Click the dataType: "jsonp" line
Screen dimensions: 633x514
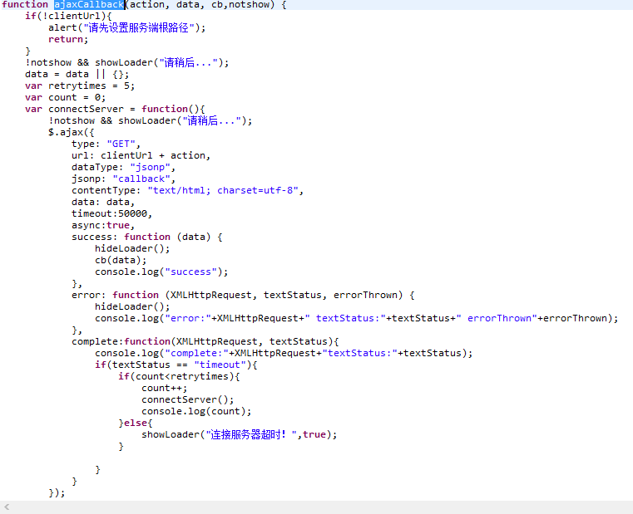pyautogui.click(x=123, y=167)
